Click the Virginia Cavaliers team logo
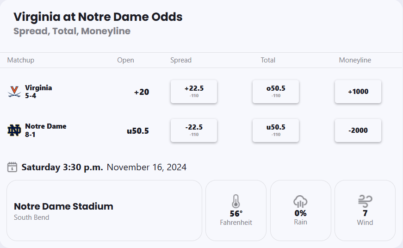 14,92
